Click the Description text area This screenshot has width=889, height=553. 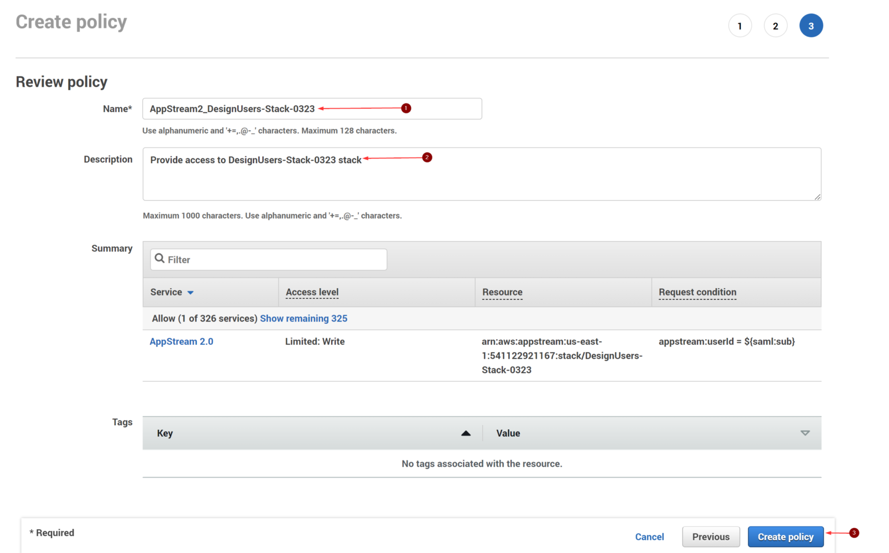[482, 174]
